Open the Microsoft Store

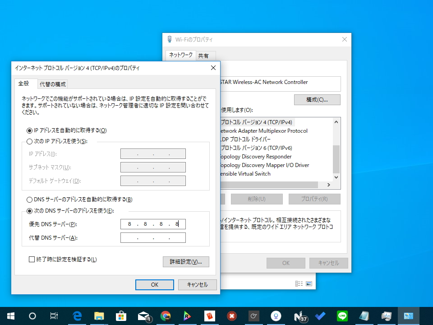click(121, 316)
